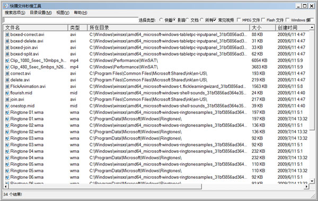Click the file icon of boxed-join.avi
This screenshot has height=201, width=318.
pyautogui.click(x=7, y=48)
